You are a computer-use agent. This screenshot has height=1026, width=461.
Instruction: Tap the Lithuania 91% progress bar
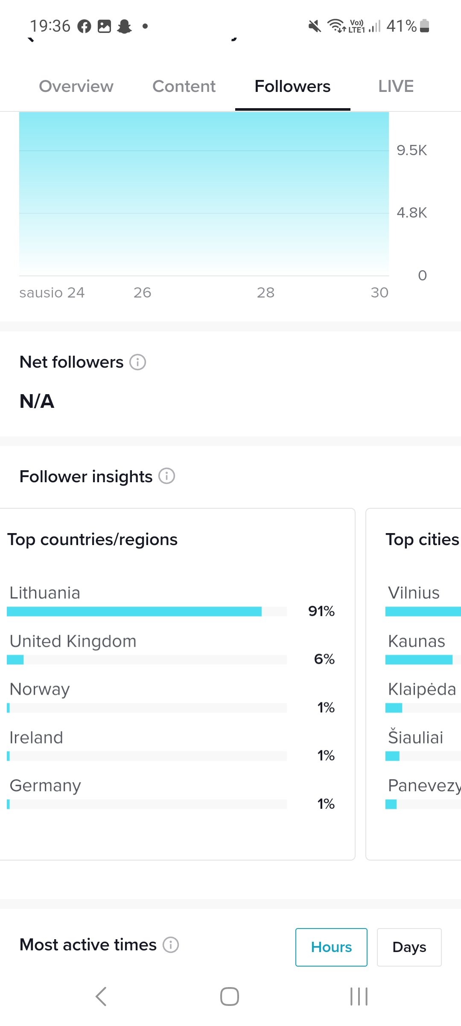(146, 611)
